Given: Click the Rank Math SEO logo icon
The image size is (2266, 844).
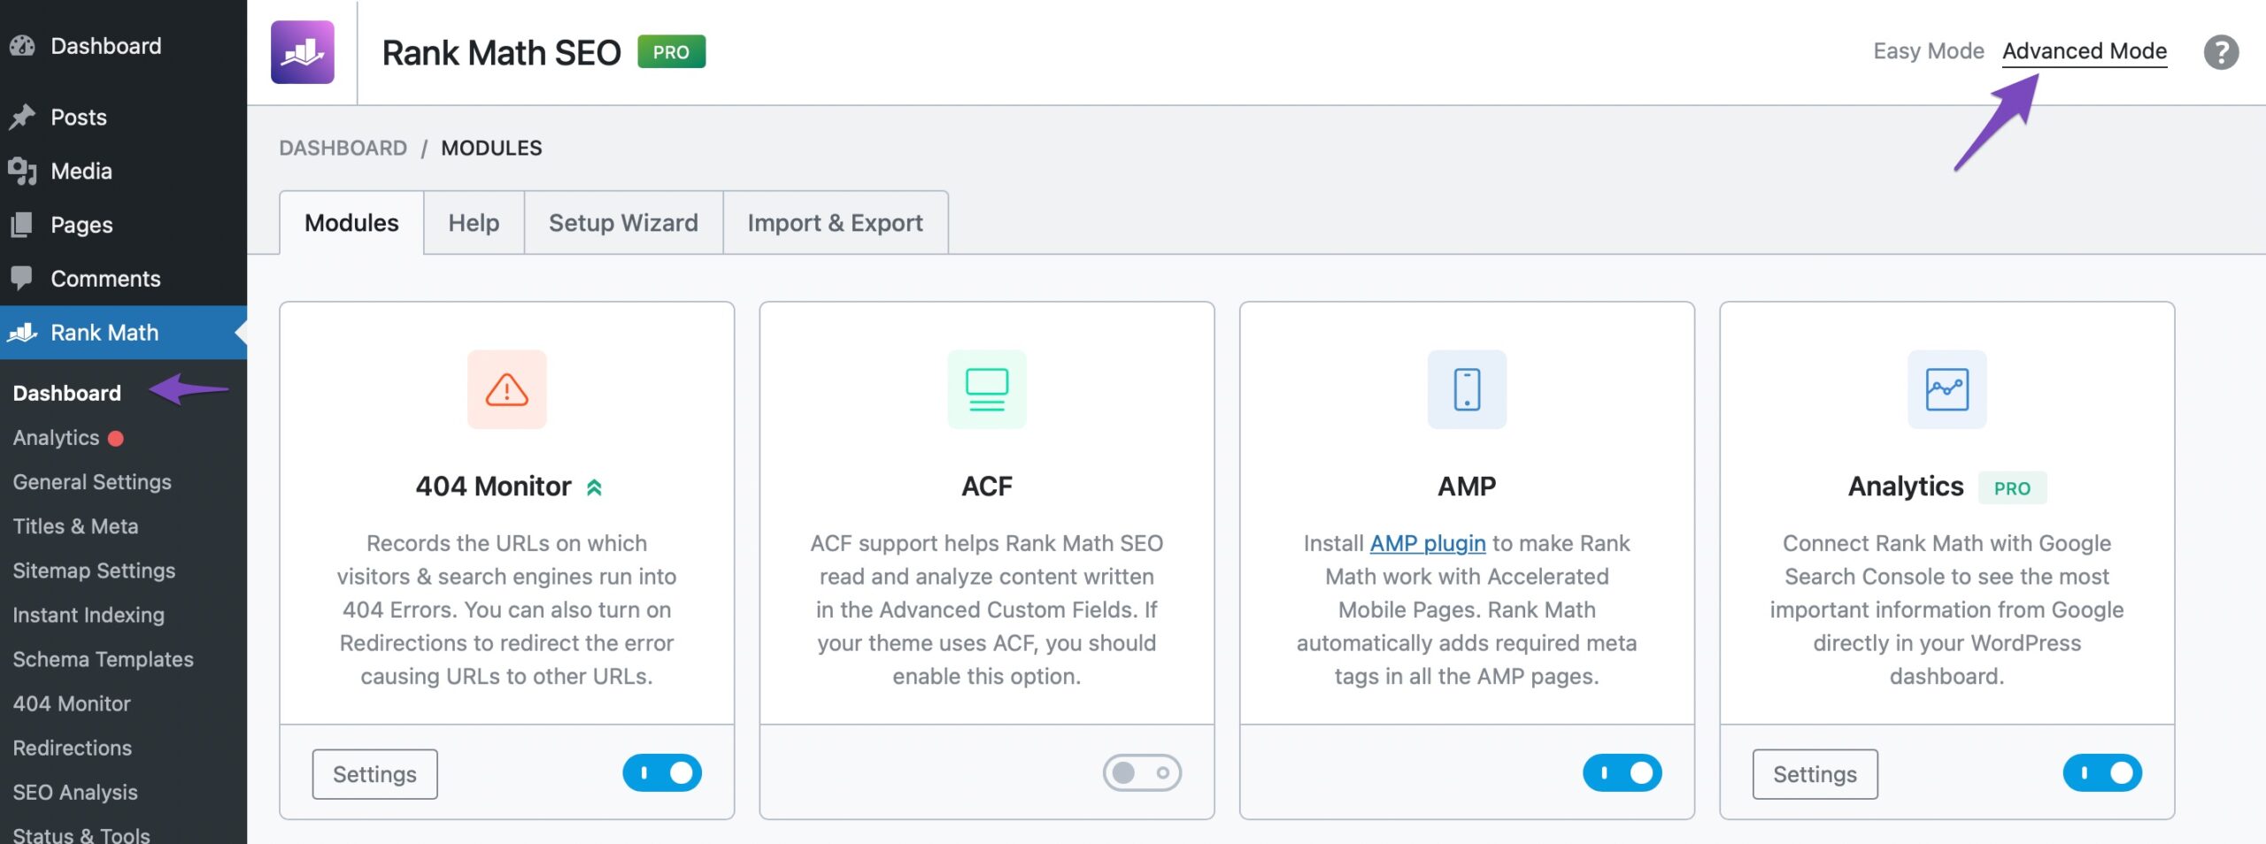Looking at the screenshot, I should pyautogui.click(x=302, y=52).
